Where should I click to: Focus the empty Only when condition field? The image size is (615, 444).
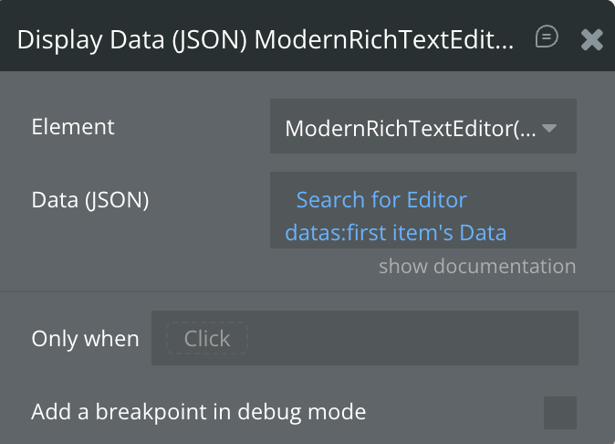pyautogui.click(x=411, y=339)
